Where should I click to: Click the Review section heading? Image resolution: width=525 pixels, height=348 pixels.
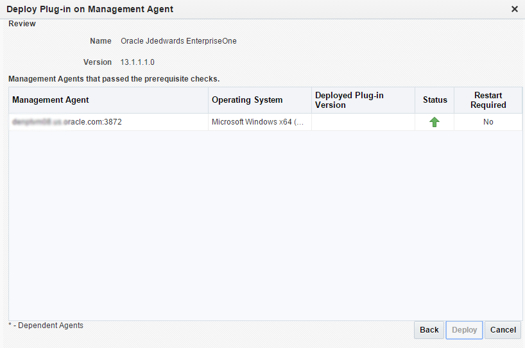(x=22, y=24)
